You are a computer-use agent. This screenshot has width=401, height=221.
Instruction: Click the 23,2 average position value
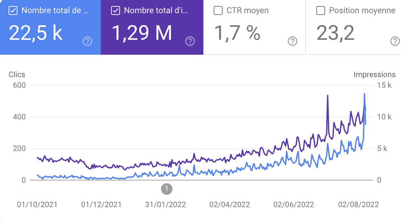pos(335,33)
